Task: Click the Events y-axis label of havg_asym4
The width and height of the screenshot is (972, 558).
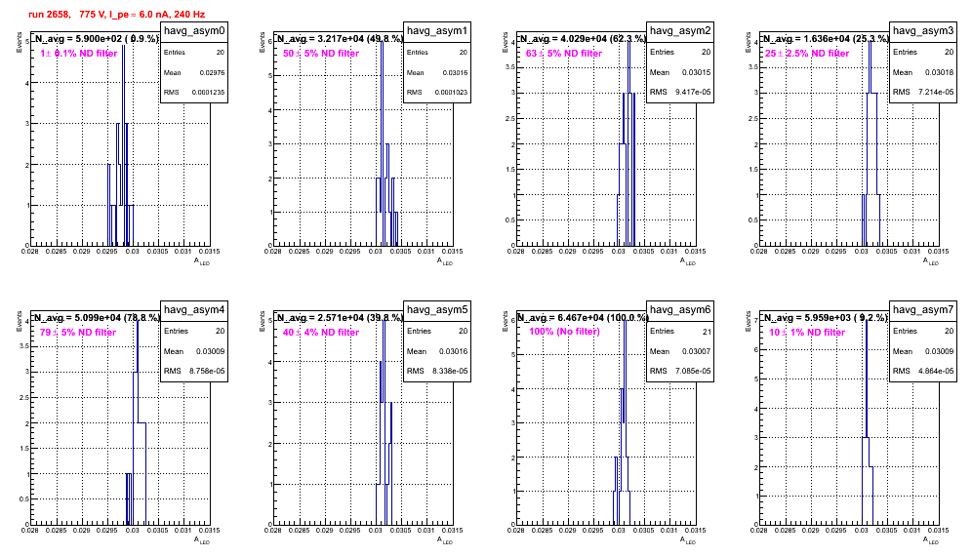Action: [19, 321]
